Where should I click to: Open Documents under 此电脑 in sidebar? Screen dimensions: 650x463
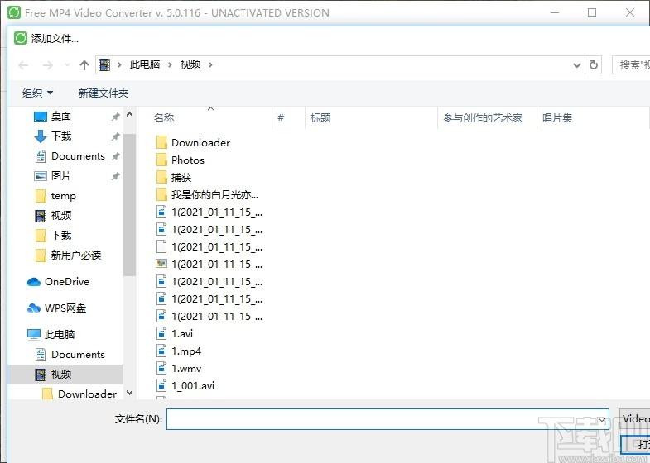[78, 355]
